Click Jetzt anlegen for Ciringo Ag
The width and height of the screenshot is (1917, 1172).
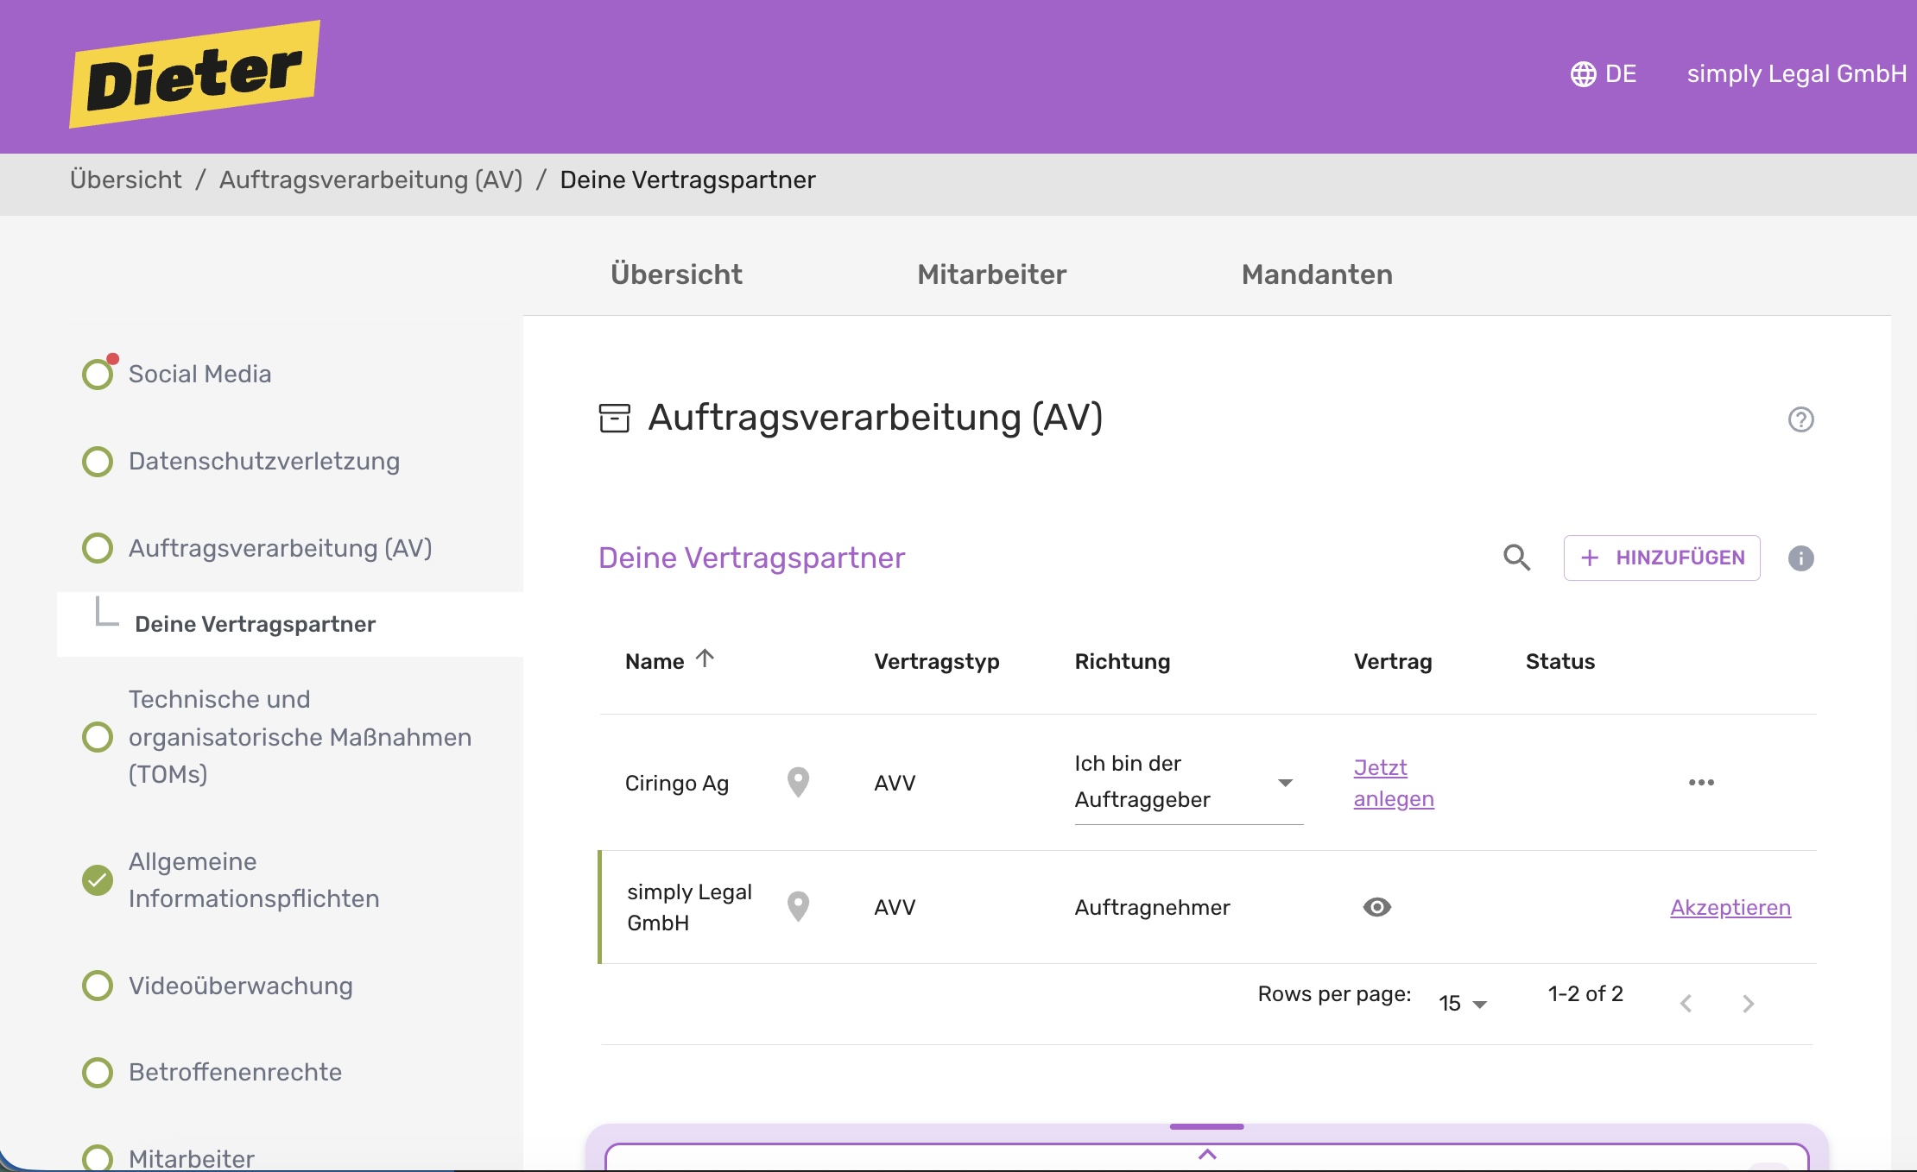(x=1392, y=782)
